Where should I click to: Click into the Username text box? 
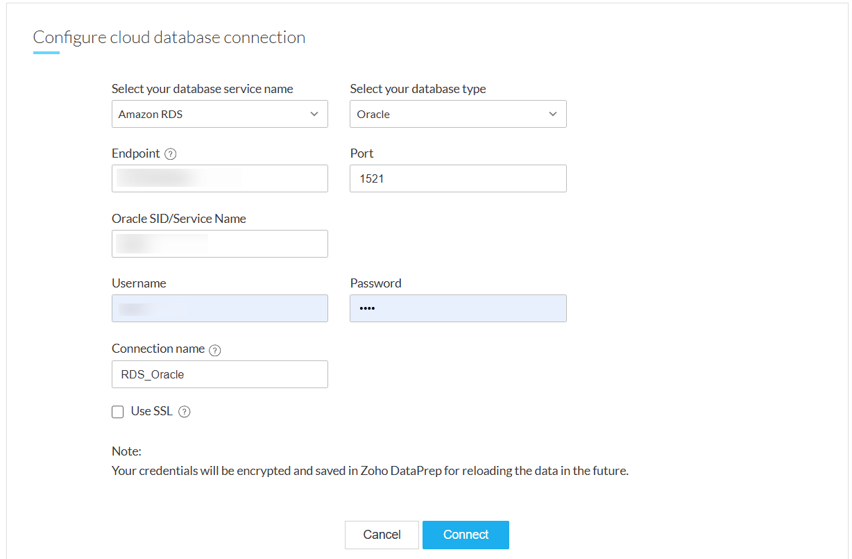[x=219, y=308]
